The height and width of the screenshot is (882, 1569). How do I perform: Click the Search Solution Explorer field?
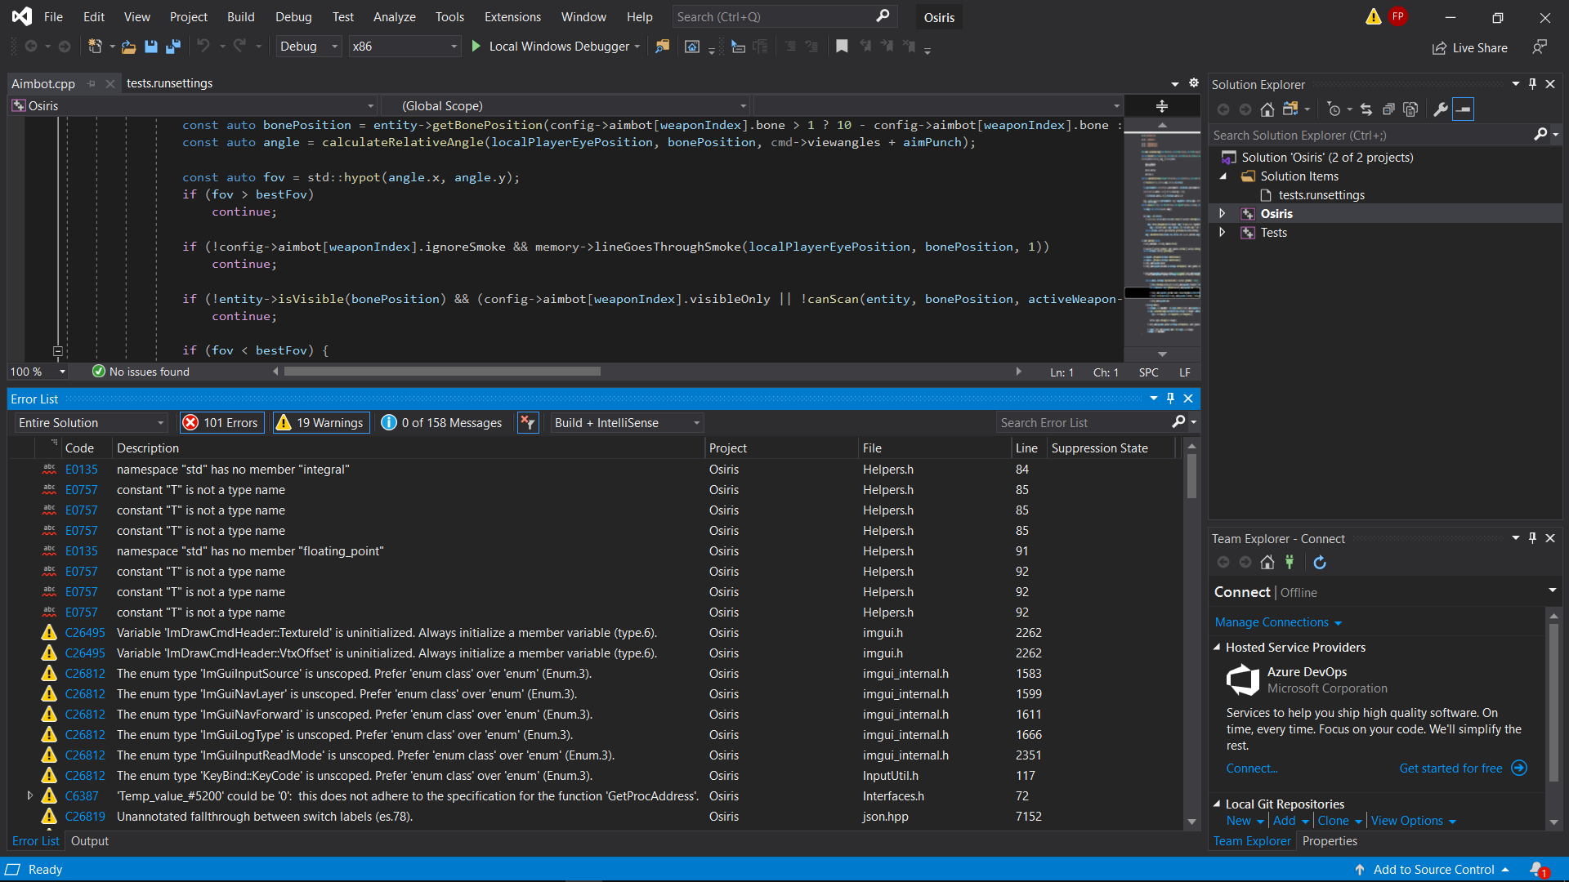pos(1373,135)
